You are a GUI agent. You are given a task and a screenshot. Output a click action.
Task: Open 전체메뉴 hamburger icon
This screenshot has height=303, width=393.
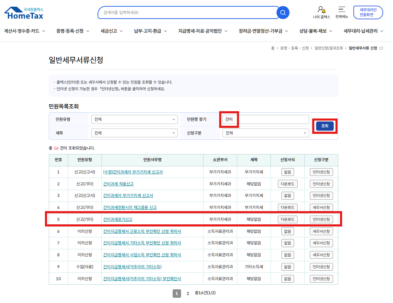(x=341, y=10)
